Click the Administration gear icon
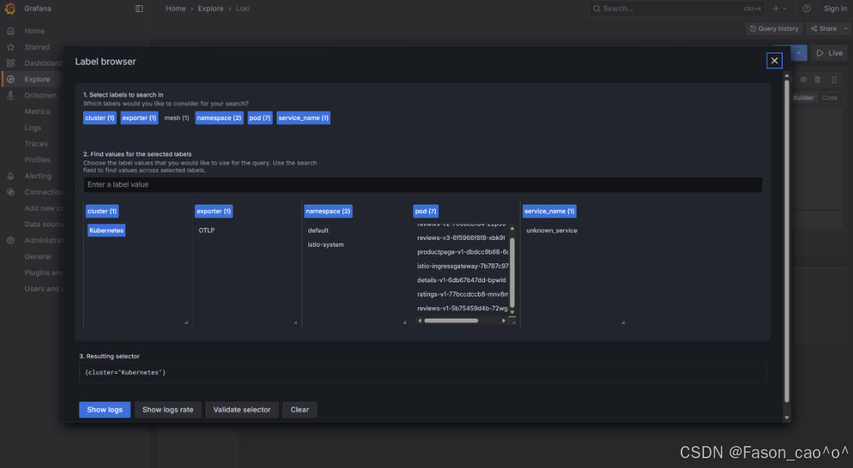This screenshot has width=853, height=468. coord(11,240)
